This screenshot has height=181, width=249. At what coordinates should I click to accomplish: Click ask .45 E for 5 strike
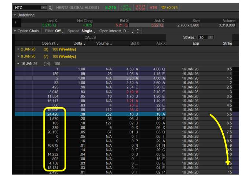tap(160, 110)
